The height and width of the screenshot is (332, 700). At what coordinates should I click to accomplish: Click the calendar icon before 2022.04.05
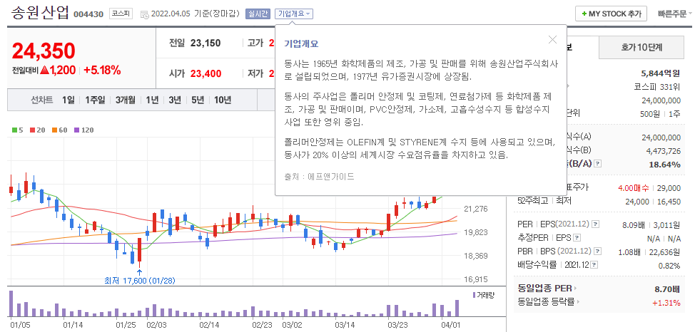(144, 14)
